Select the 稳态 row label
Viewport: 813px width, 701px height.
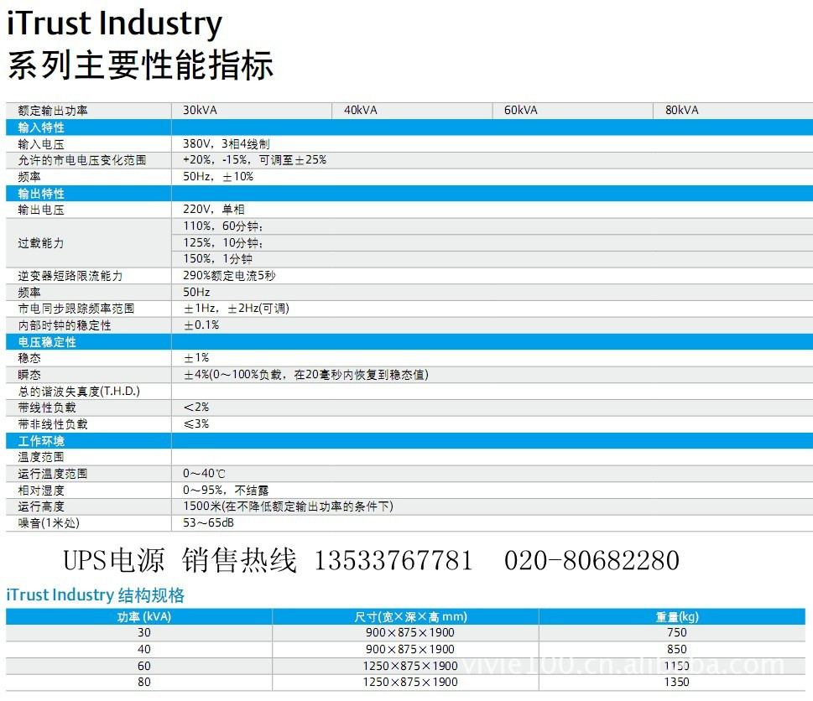coord(29,358)
